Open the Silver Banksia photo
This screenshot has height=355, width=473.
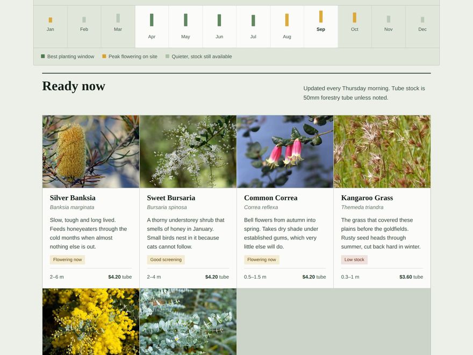(x=91, y=152)
